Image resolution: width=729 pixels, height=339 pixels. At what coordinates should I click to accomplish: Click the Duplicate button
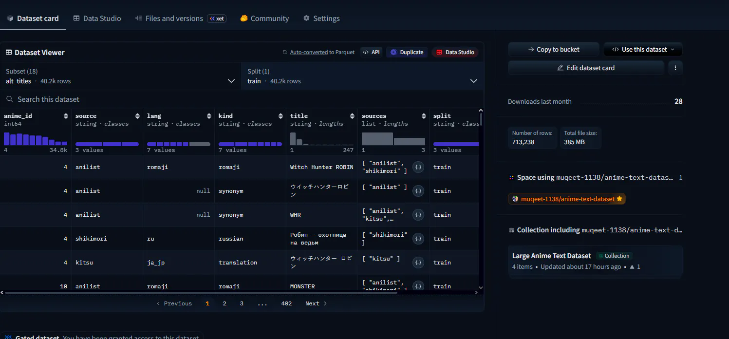pyautogui.click(x=407, y=52)
